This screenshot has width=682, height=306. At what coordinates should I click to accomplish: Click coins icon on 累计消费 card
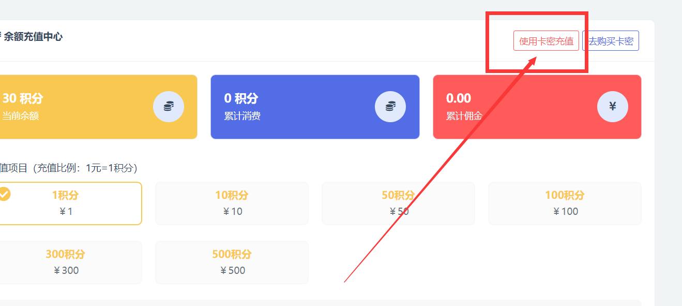click(390, 107)
